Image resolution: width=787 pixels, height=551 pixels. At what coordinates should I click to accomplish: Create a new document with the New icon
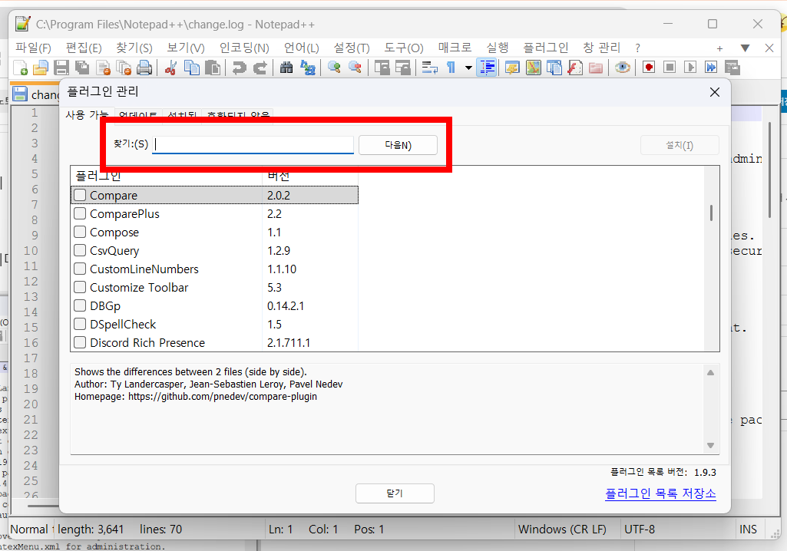(20, 68)
